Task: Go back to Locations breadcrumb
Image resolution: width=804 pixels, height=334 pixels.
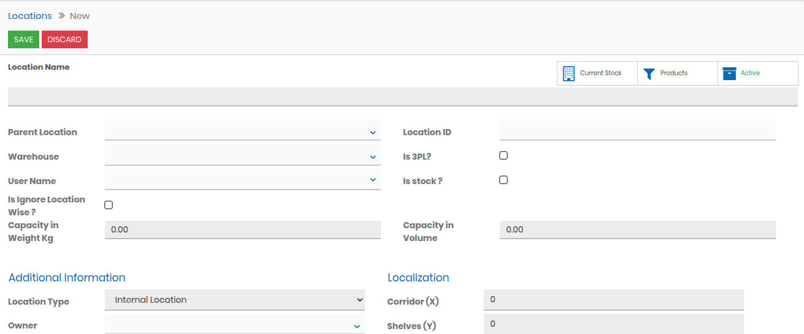Action: point(30,16)
